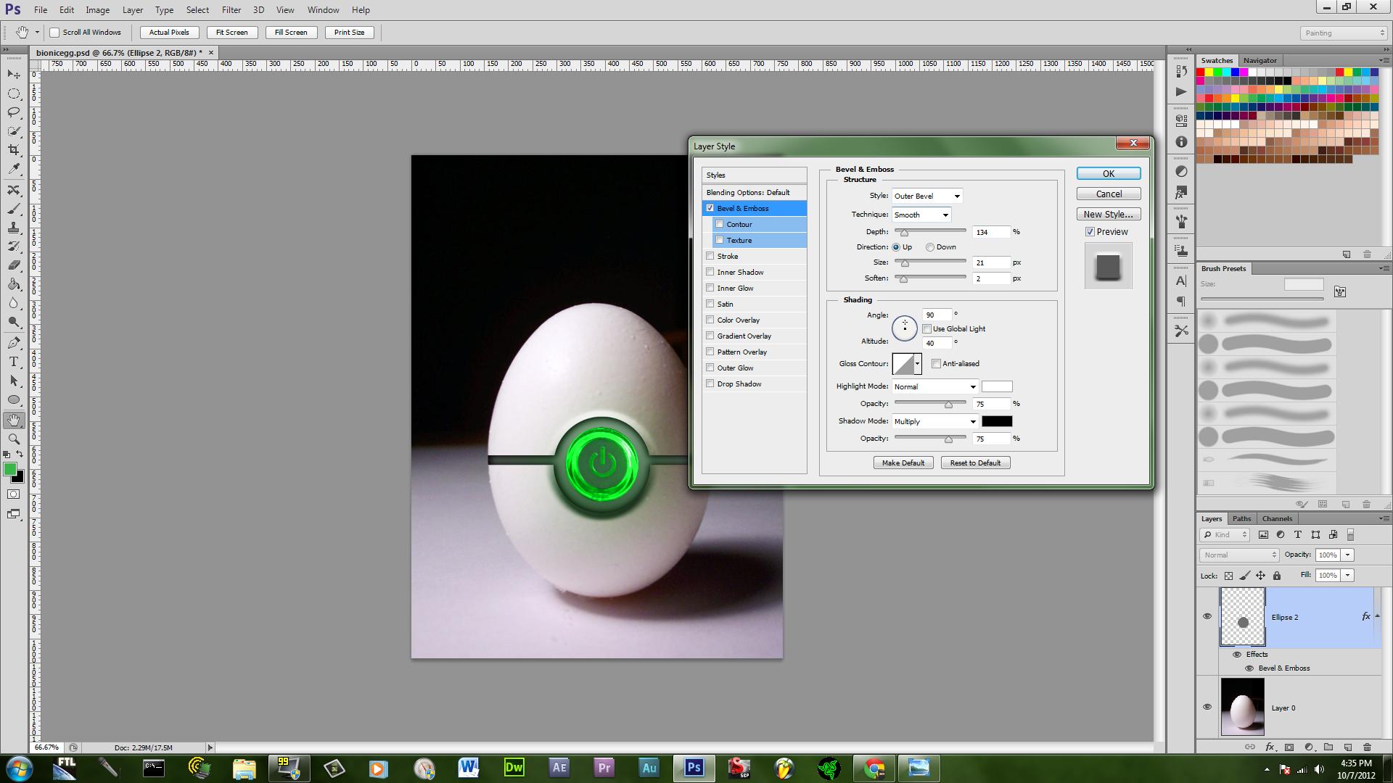The width and height of the screenshot is (1393, 783).
Task: Toggle Use Global Light checkbox
Action: point(926,328)
